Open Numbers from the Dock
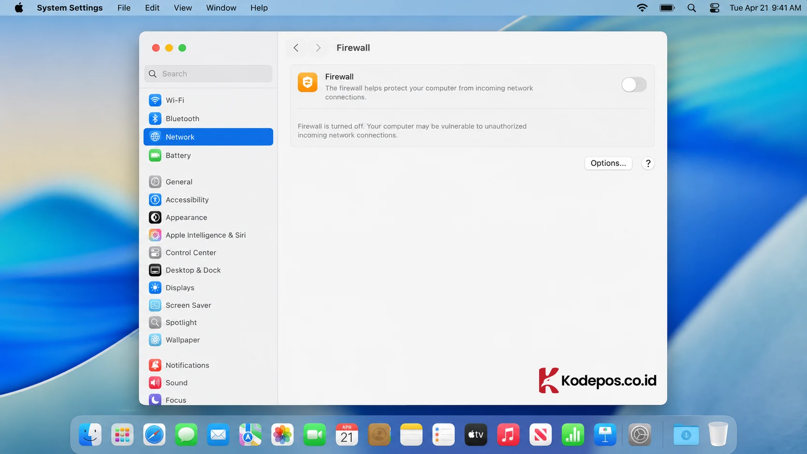 (573, 435)
